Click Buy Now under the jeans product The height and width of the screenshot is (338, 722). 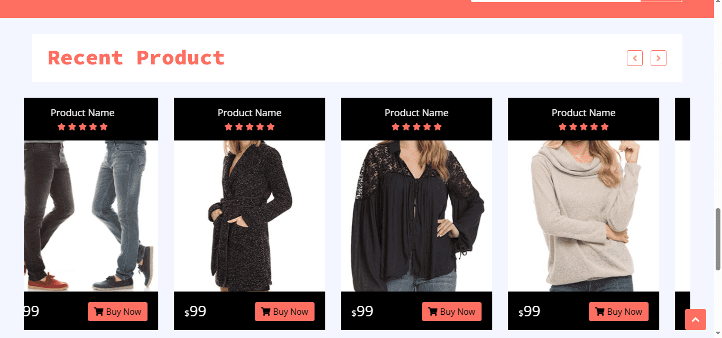pos(117,312)
